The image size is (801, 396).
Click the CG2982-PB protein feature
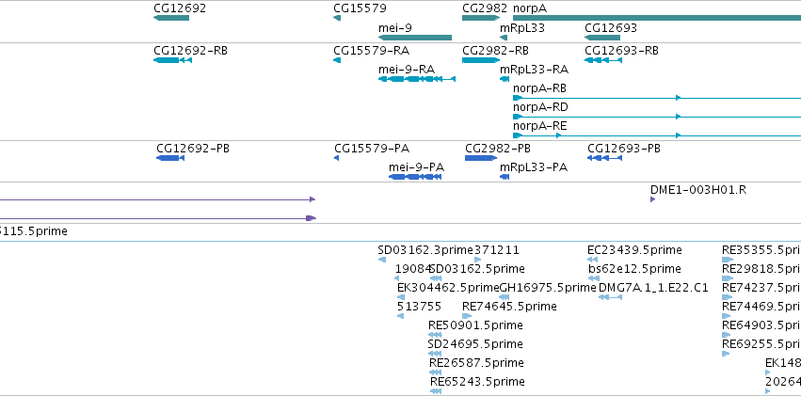click(481, 158)
